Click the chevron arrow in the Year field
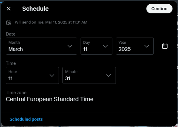Image resolution: width=178 pixels, height=127 pixels. 147,46
